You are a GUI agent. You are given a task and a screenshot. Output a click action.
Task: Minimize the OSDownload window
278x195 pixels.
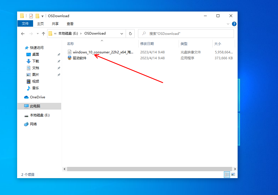coord(205,16)
